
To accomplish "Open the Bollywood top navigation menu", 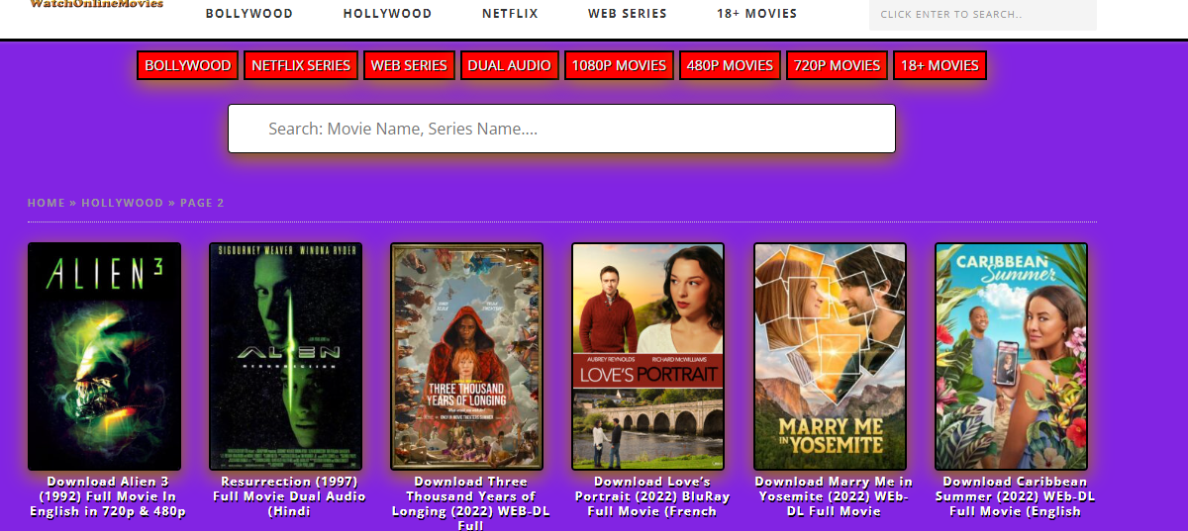I will coord(248,14).
